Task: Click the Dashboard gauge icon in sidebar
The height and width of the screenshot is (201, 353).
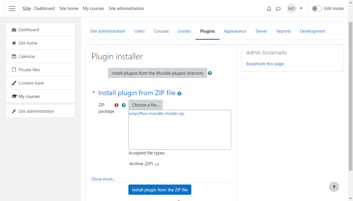Action: (x=14, y=30)
